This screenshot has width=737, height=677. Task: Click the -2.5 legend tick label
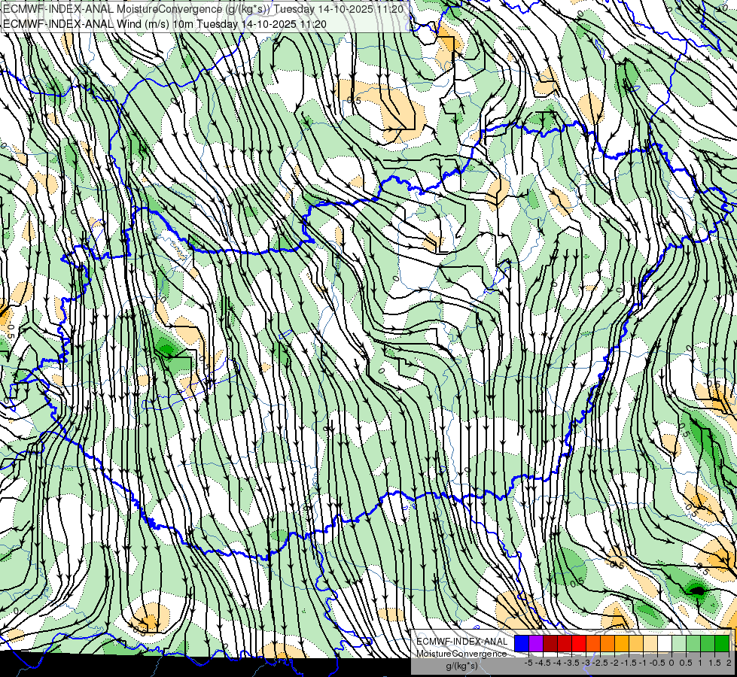coord(600,663)
